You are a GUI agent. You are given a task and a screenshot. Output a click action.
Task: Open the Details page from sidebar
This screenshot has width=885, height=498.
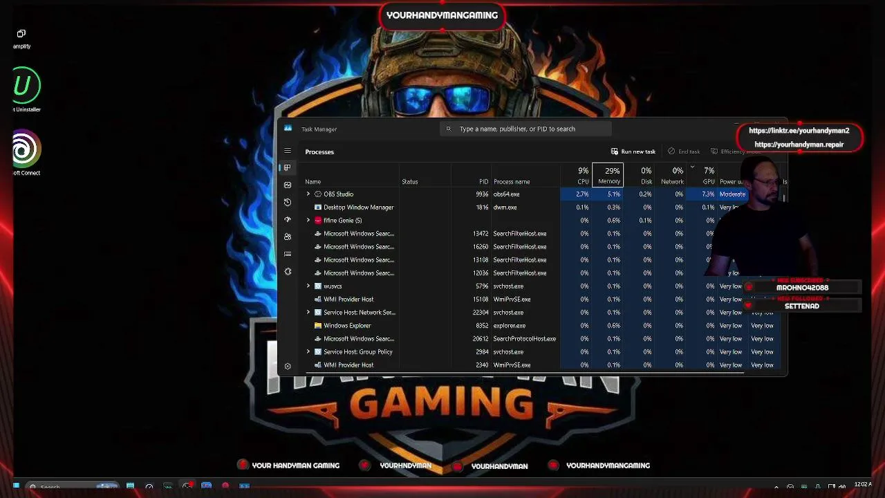click(x=288, y=254)
